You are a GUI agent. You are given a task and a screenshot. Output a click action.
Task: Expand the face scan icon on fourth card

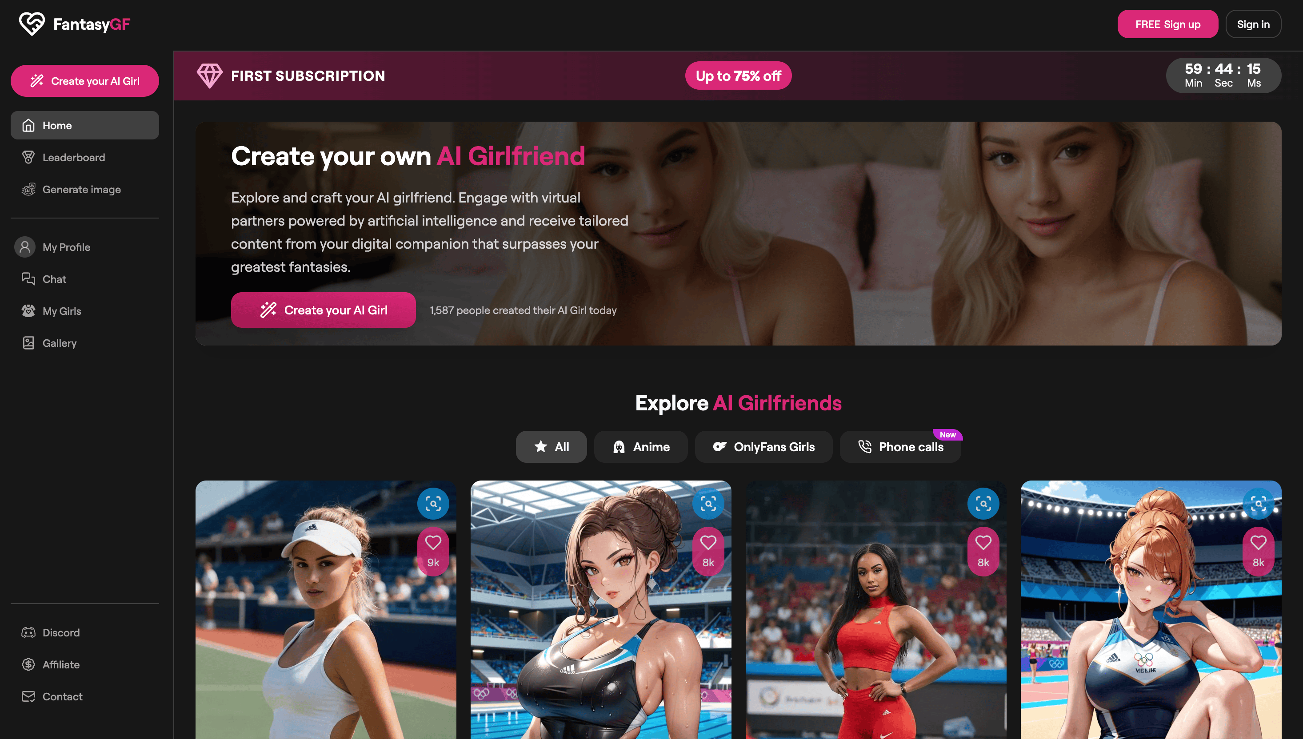point(1259,504)
